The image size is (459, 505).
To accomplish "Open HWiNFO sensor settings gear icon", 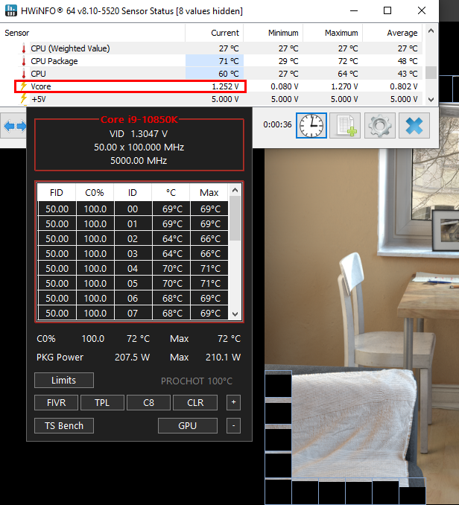I will tap(380, 126).
